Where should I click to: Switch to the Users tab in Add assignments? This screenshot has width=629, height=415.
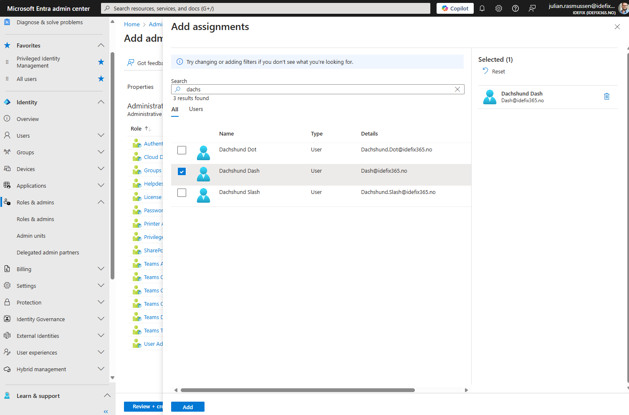pyautogui.click(x=196, y=109)
